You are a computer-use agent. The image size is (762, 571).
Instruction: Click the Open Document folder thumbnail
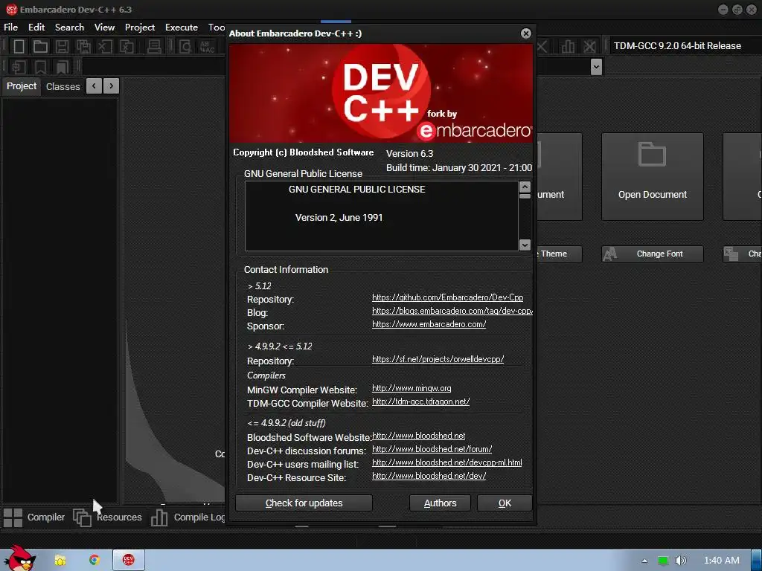coord(652,154)
